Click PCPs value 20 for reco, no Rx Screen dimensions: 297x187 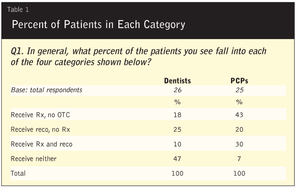pos(239,129)
